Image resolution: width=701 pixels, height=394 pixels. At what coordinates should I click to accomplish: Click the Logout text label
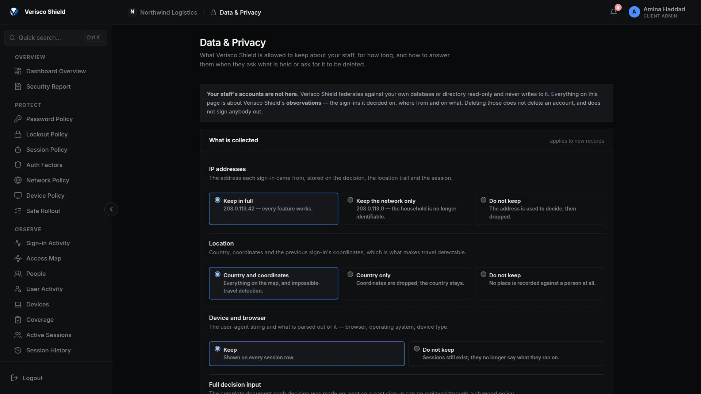pyautogui.click(x=33, y=378)
